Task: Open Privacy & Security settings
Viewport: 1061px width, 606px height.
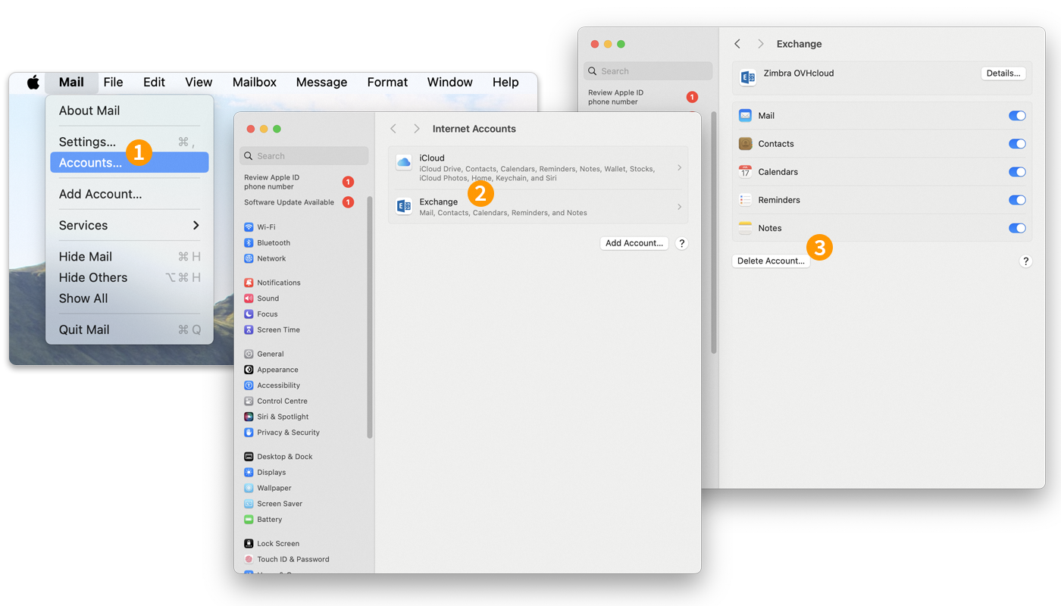Action: tap(286, 432)
